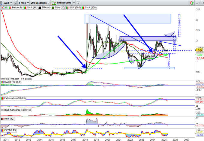Click the 3,5 price axis label

(198, 10)
